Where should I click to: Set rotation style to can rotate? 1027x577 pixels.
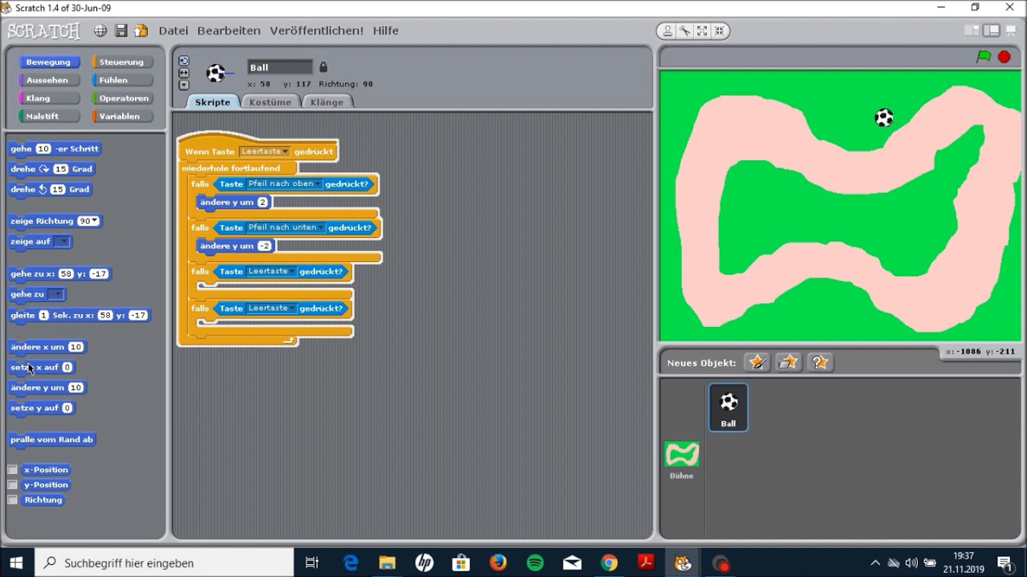pos(184,61)
